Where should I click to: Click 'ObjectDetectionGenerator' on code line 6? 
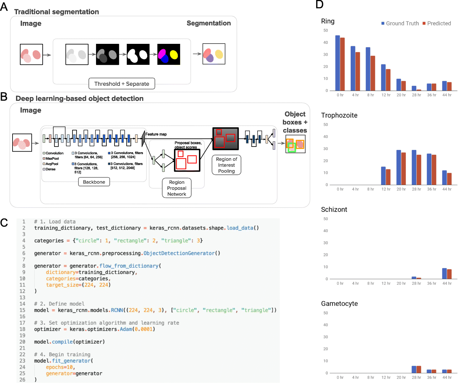pyautogui.click(x=179, y=253)
